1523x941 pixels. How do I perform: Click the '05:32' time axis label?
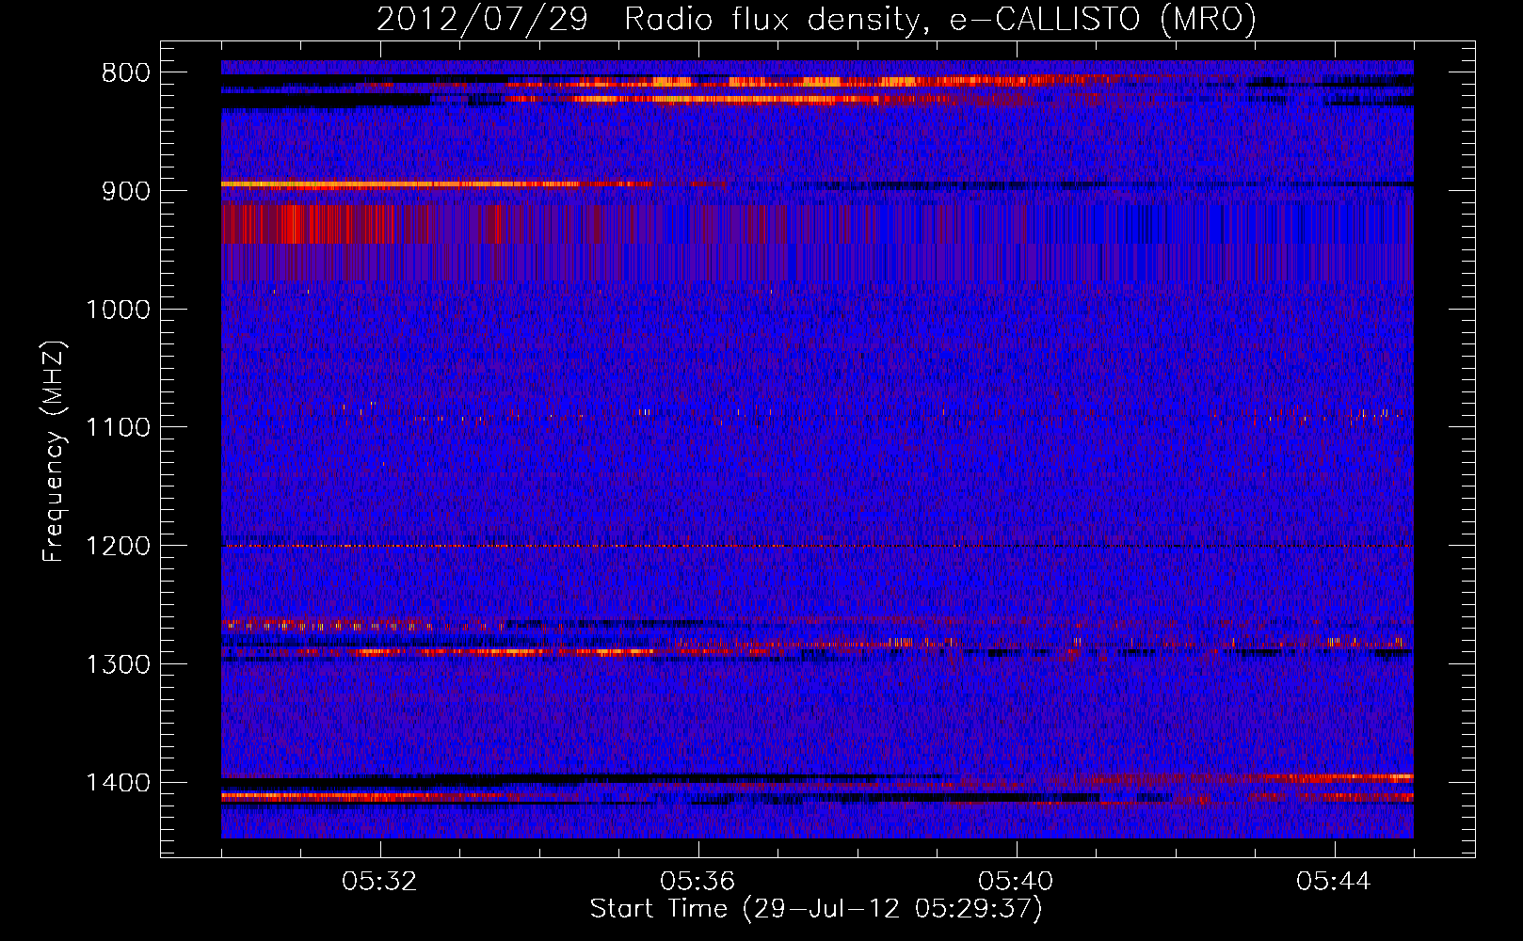380,882
